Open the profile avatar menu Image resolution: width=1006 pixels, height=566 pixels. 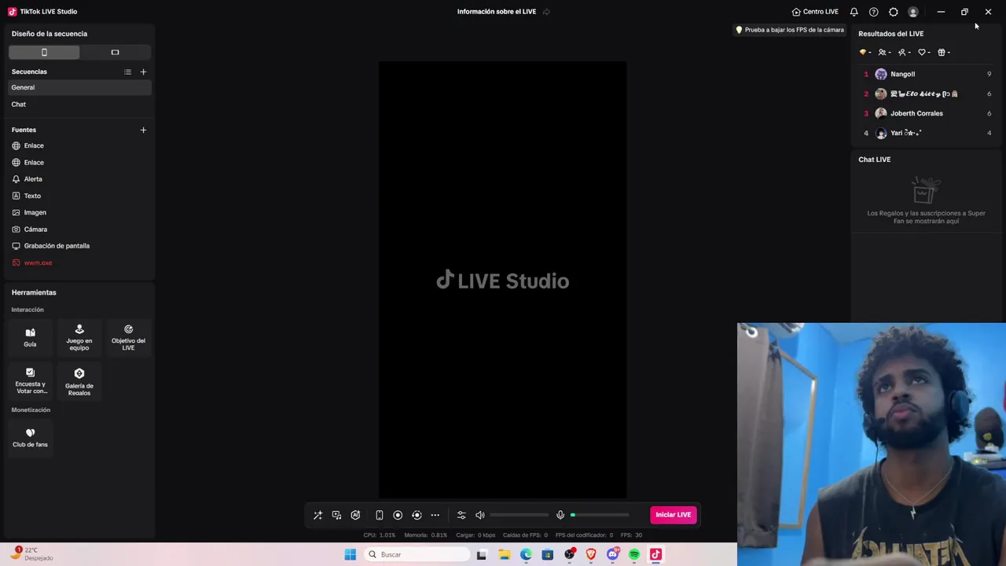912,12
